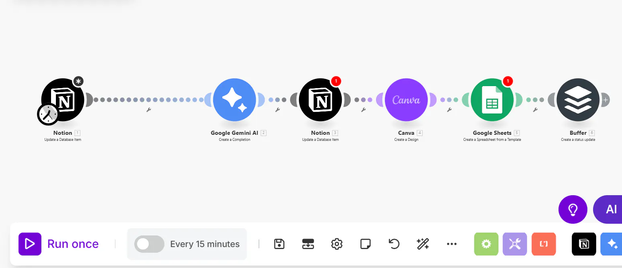Click the clock schedule icon on Notion trigger

tap(48, 114)
